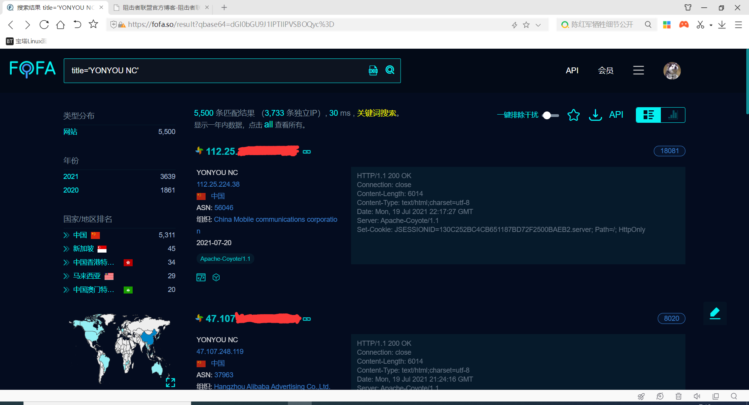
Task: Switch to 阻击者联盟官方博客 tab
Action: tap(161, 7)
